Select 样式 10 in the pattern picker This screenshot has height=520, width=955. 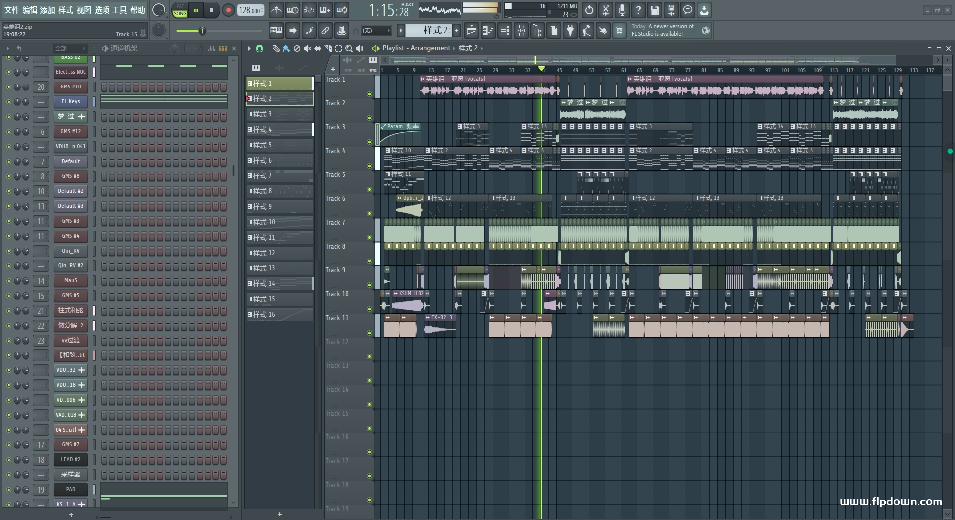pos(280,222)
